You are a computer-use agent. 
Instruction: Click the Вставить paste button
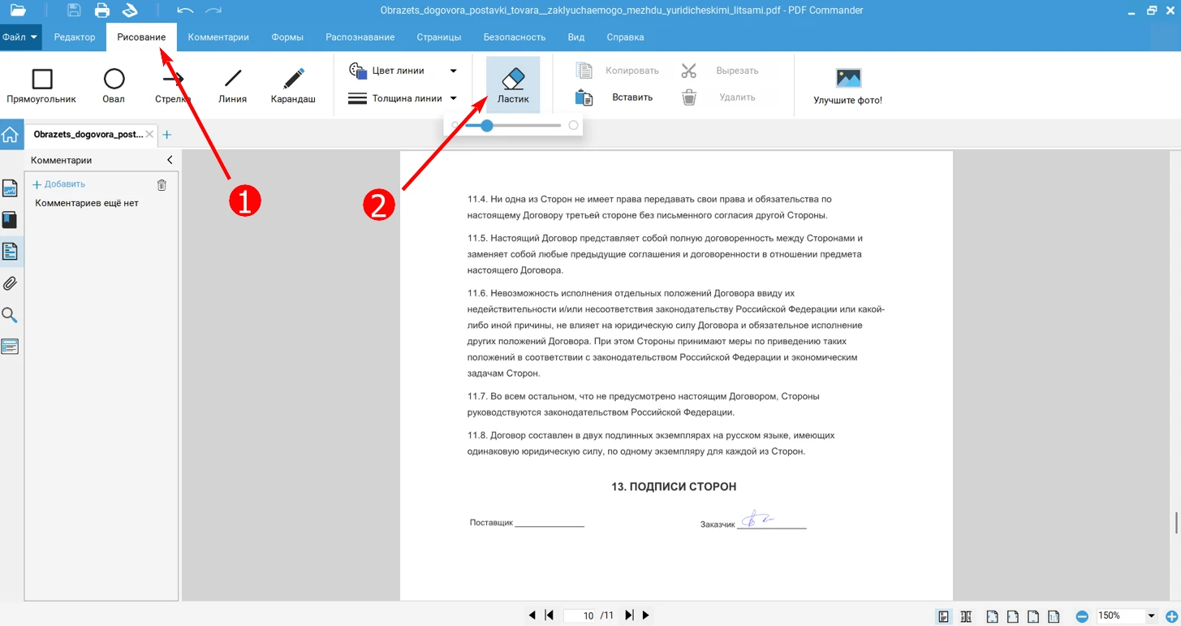614,97
